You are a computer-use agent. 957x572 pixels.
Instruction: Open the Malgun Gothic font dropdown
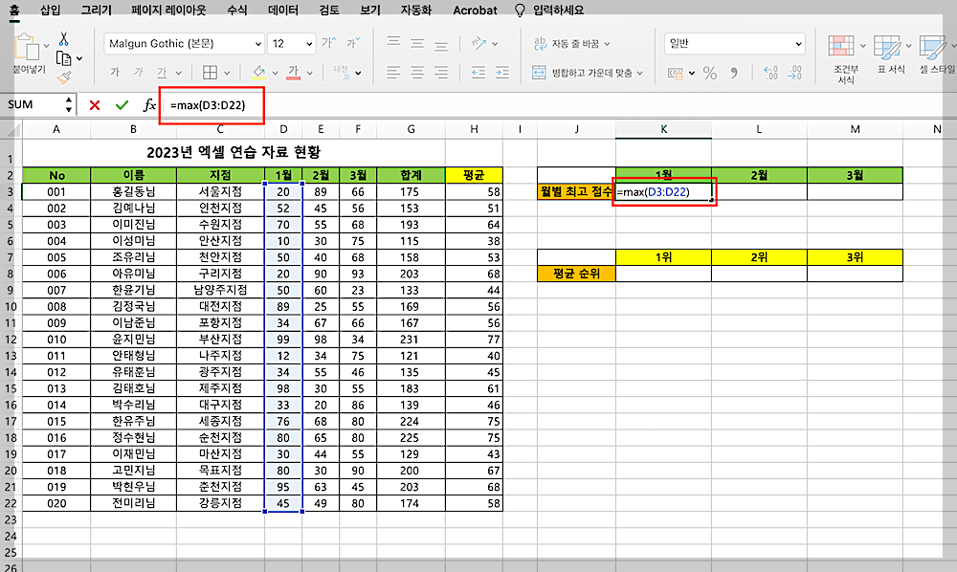coord(182,43)
